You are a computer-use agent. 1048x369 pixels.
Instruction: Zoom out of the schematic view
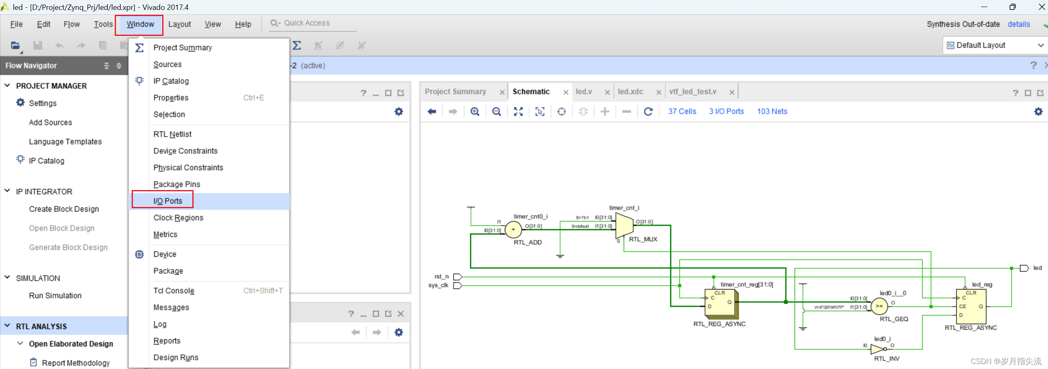click(497, 112)
